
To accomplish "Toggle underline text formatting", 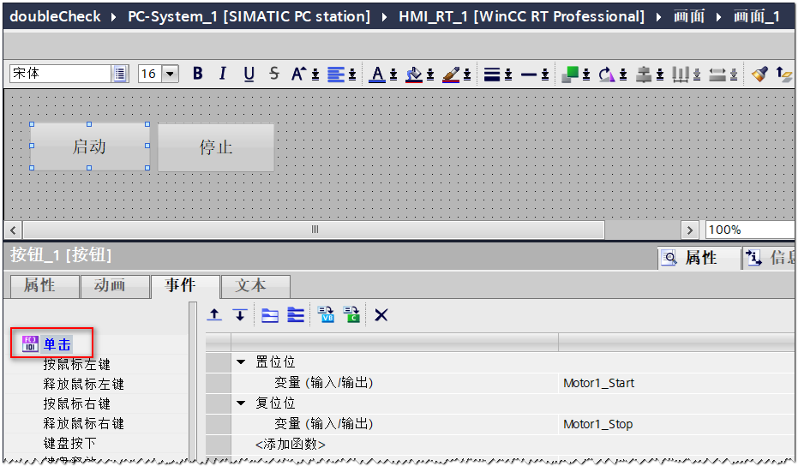I will tap(249, 75).
